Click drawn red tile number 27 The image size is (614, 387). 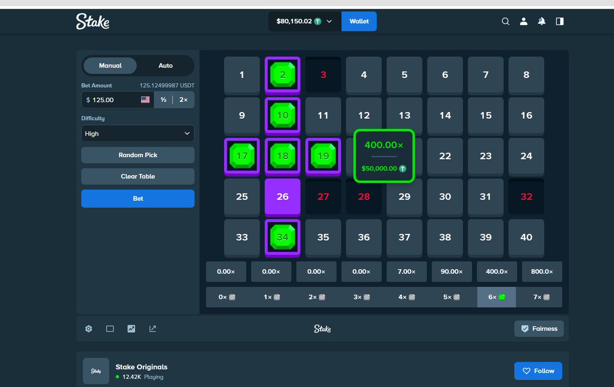[x=324, y=197]
